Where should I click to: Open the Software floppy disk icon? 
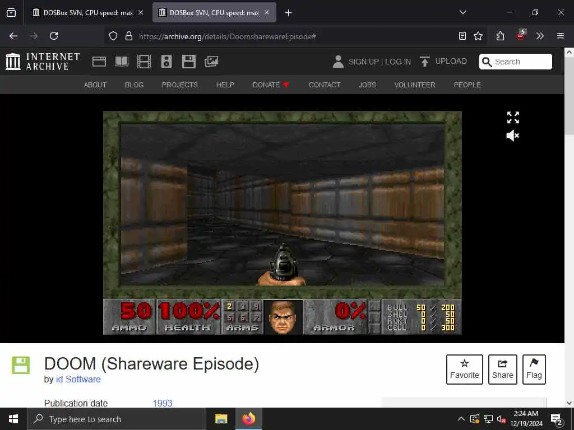click(x=189, y=62)
